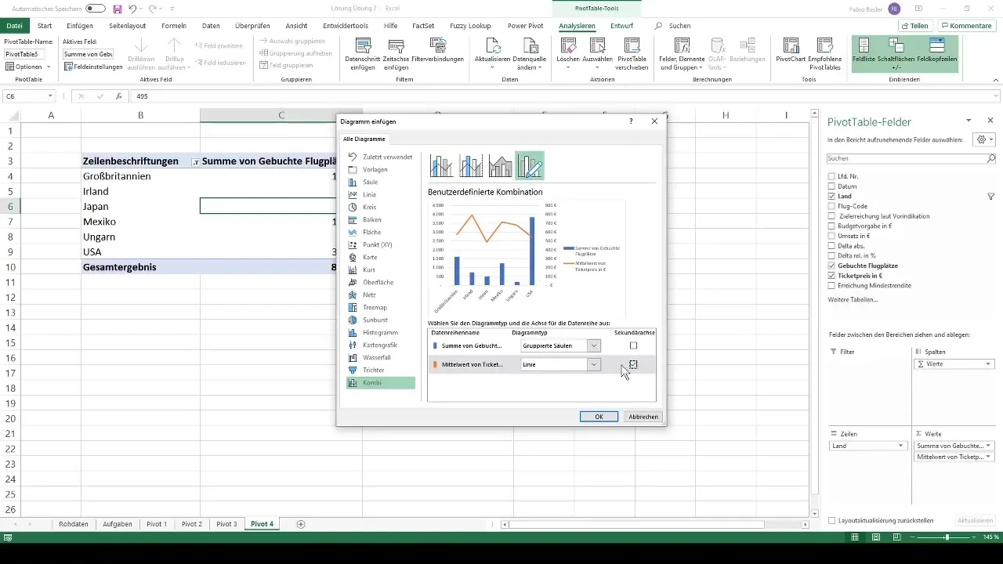
Task: Click the PivotTable-Name input field
Action: pyautogui.click(x=25, y=54)
